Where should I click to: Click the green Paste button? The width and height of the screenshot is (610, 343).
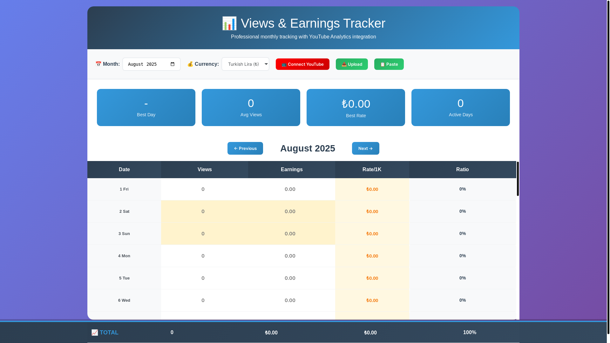pyautogui.click(x=389, y=64)
